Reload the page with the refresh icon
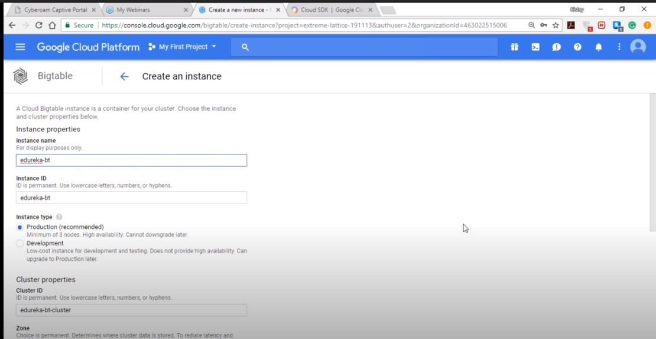656x339 pixels. pyautogui.click(x=39, y=25)
